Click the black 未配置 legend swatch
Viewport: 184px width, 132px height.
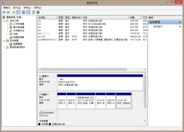click(x=39, y=124)
